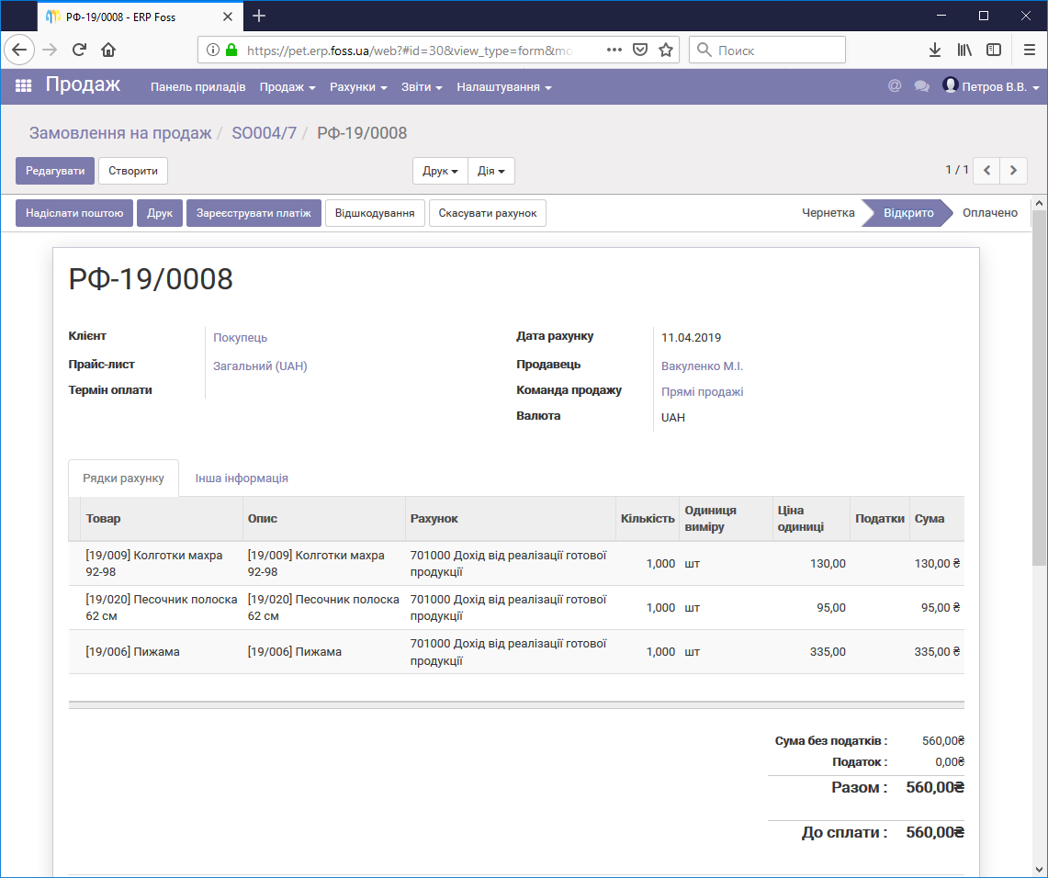Select the Песочник полоска 62 см product row
Image resolution: width=1048 pixels, height=878 pixels.
516,607
